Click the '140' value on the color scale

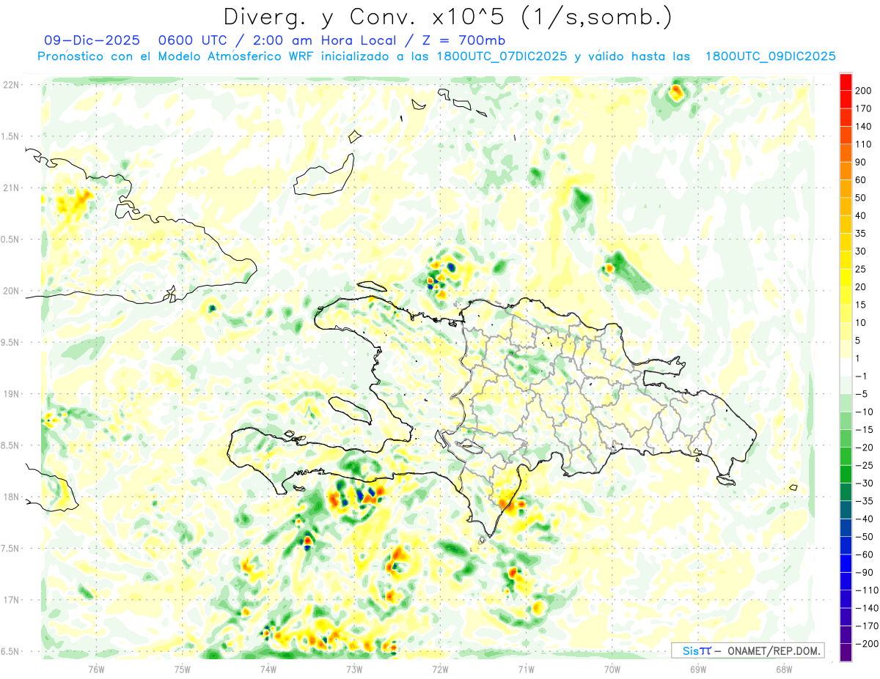pyautogui.click(x=864, y=127)
